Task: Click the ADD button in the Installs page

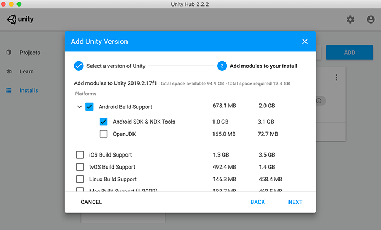Action: [x=349, y=53]
